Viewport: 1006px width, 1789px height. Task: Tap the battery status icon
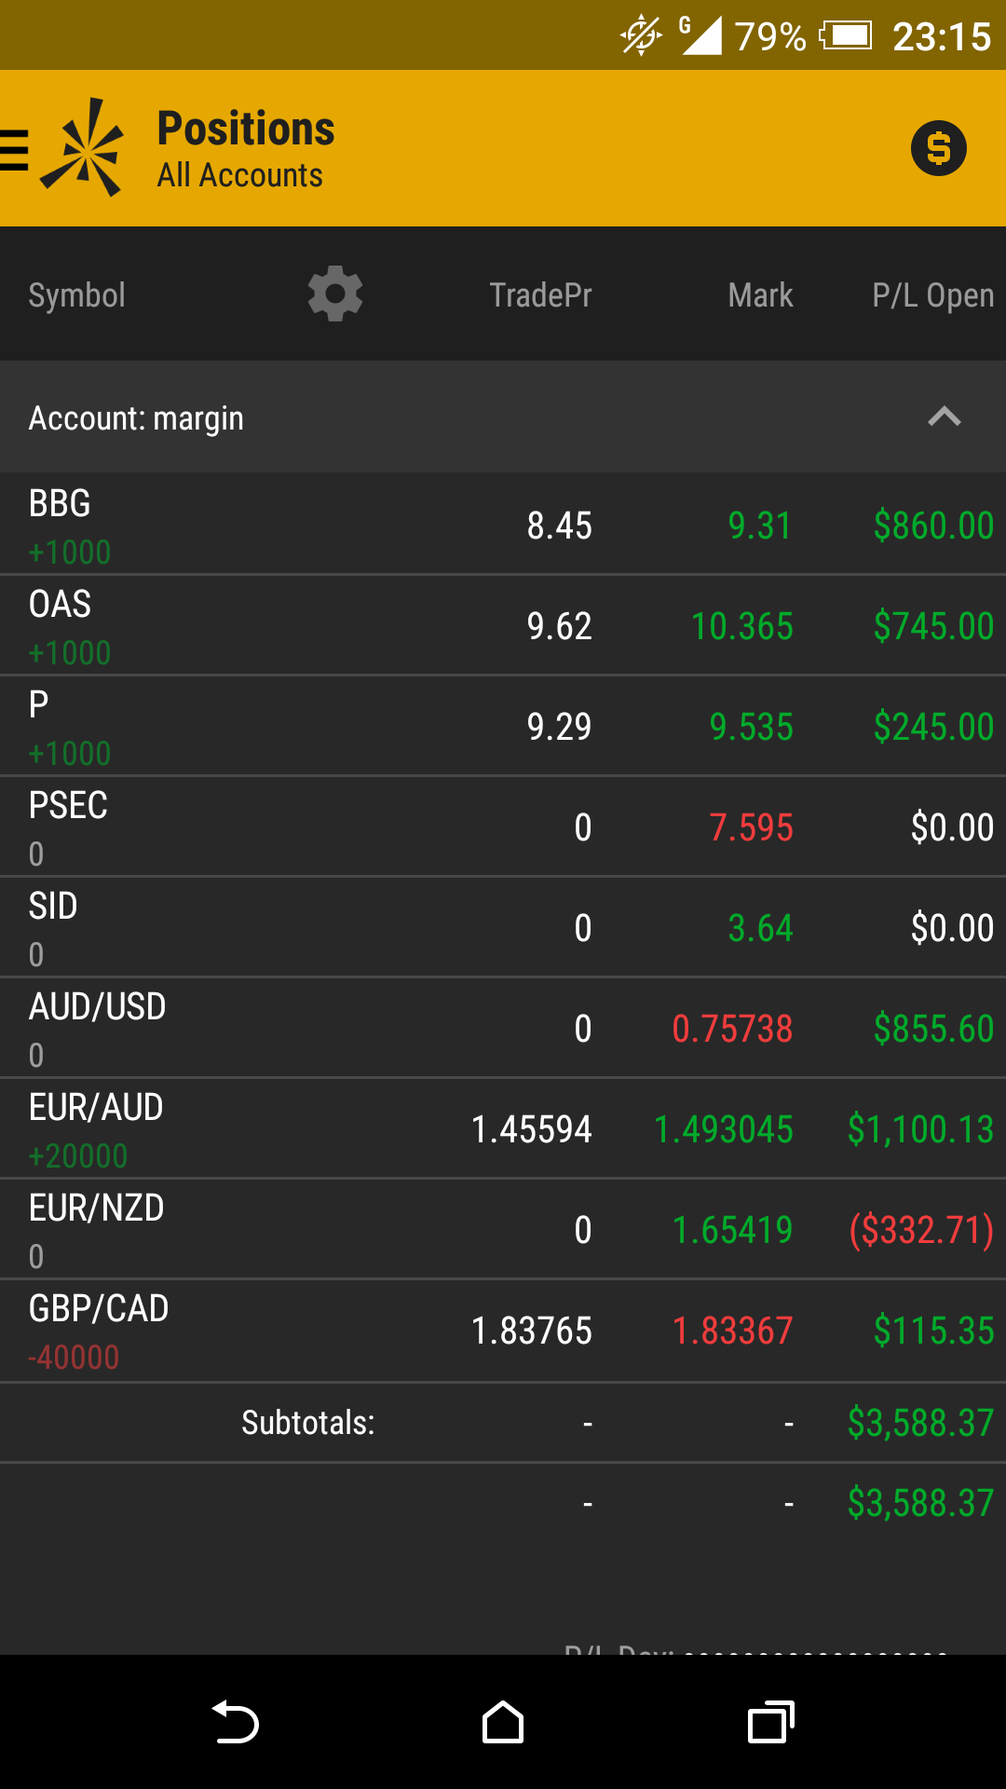click(x=846, y=36)
